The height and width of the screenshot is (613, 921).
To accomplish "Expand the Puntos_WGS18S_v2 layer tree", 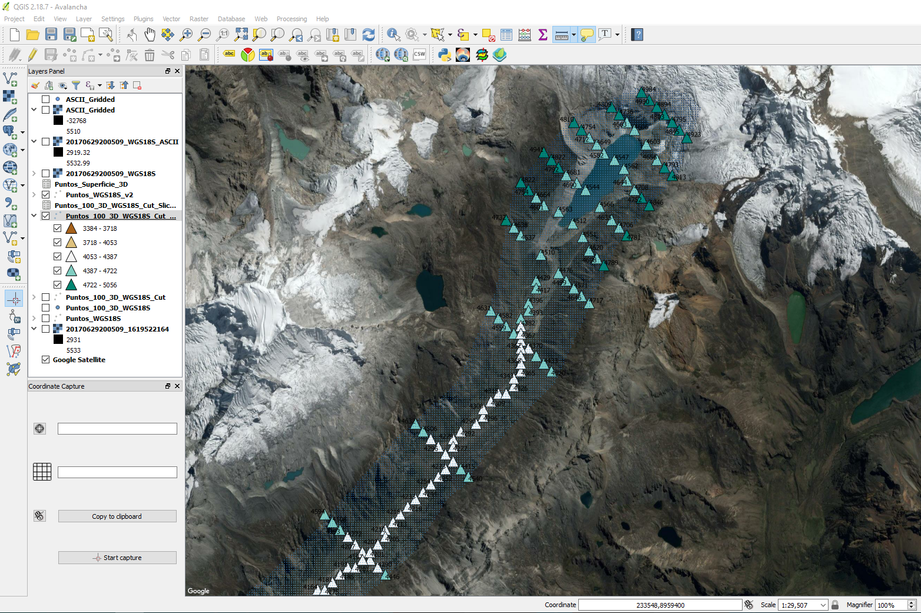I will tap(34, 195).
